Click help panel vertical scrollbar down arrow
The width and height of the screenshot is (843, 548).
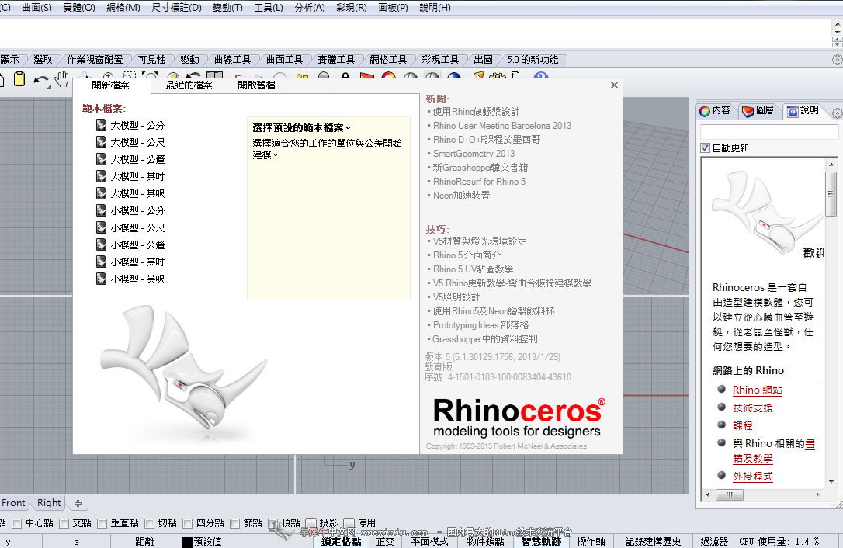831,482
